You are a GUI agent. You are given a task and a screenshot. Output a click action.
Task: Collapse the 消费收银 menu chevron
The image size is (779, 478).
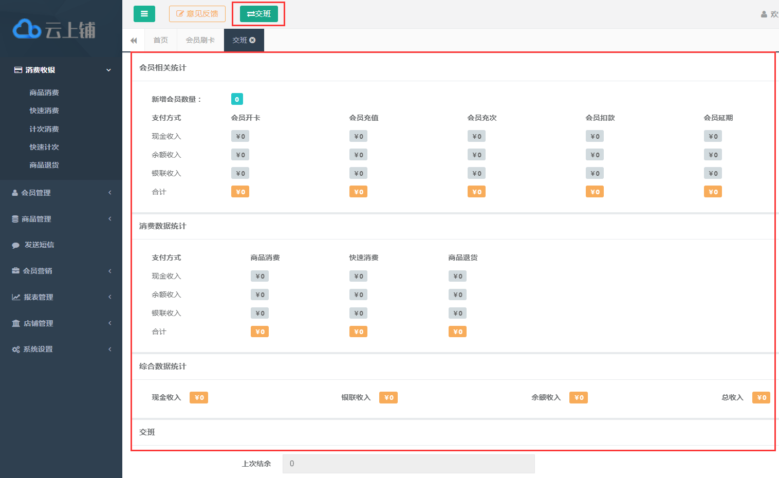click(x=108, y=70)
